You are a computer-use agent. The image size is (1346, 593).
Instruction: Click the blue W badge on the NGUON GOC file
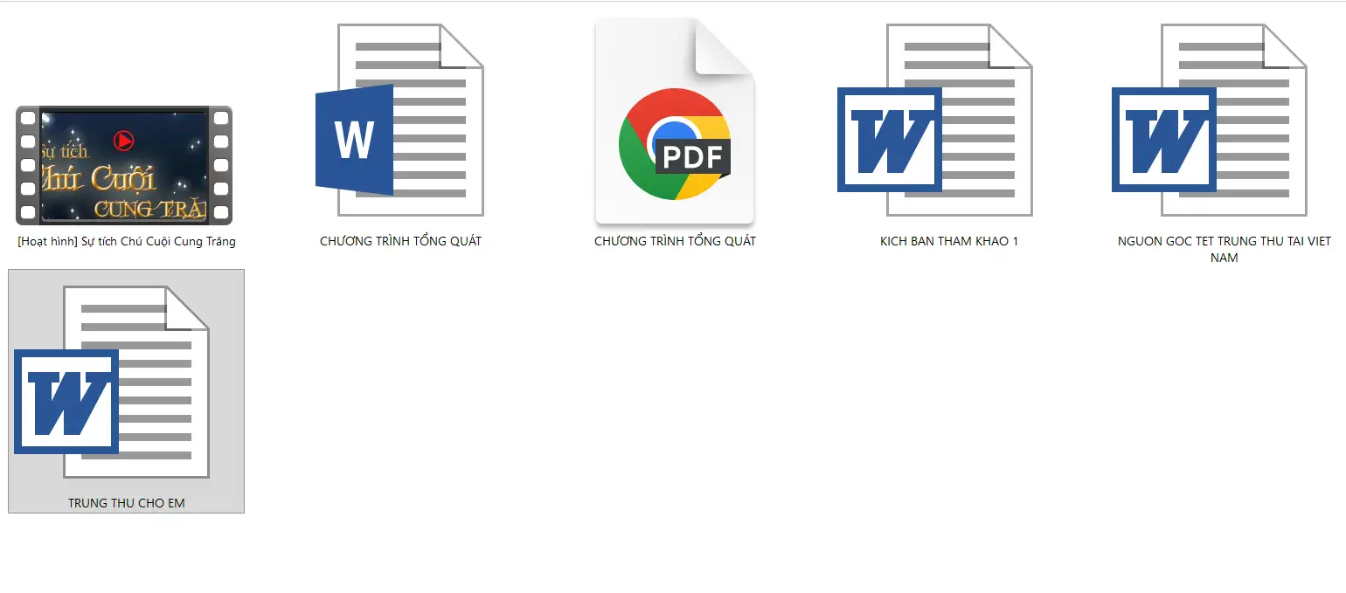point(1163,140)
